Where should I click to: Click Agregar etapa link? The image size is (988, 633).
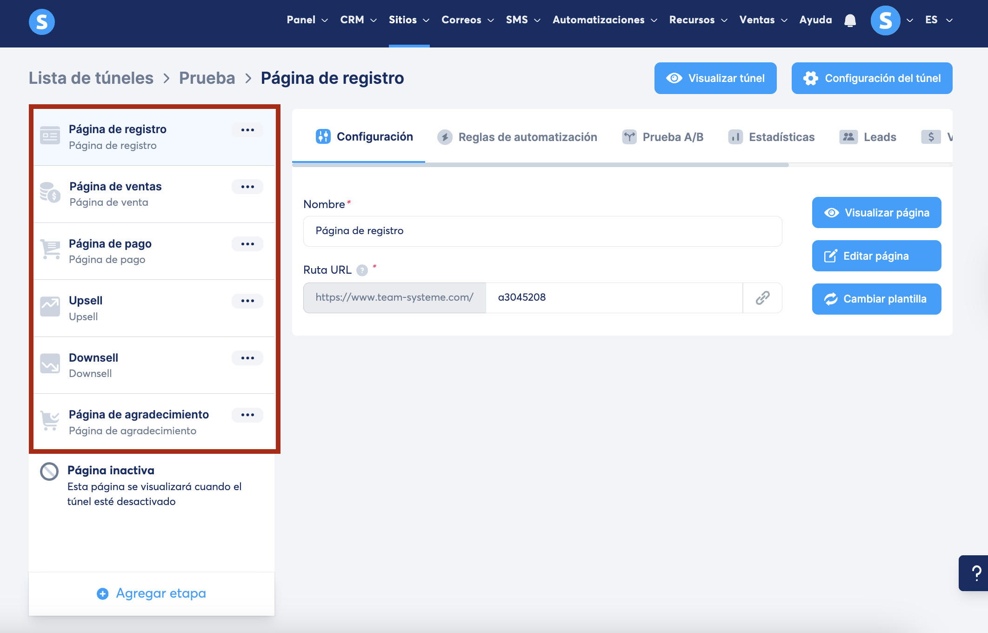[x=152, y=593]
